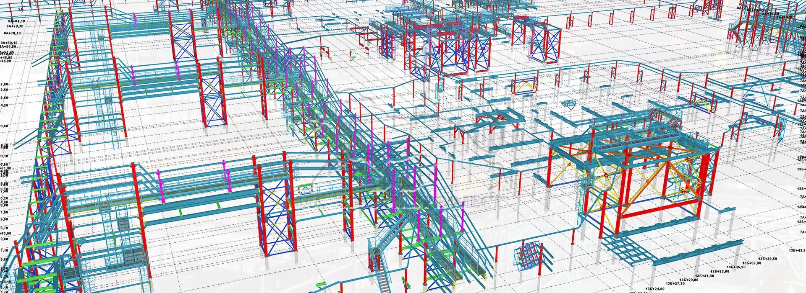Viewport: 806px width, 293px height.
Task: Select the grid label "13Б+27,30"
Action: pos(675,283)
